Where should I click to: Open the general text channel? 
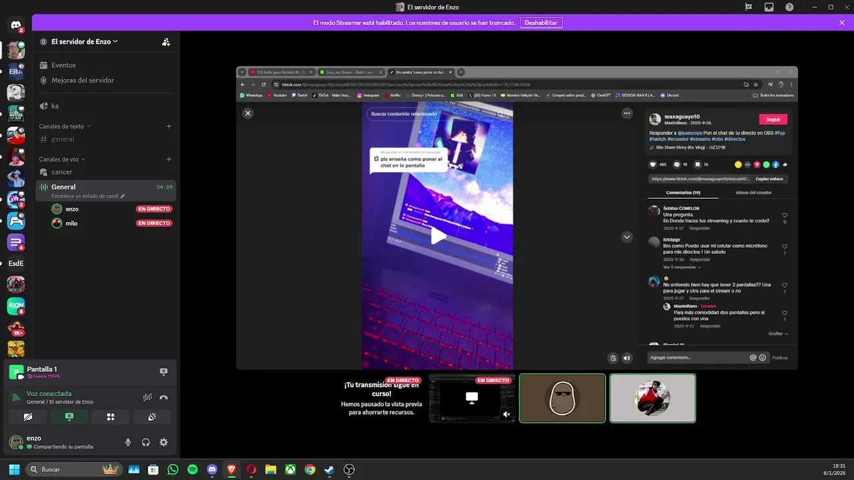(105, 139)
